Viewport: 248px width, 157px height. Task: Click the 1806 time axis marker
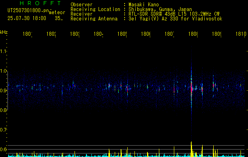click(x=145, y=34)
